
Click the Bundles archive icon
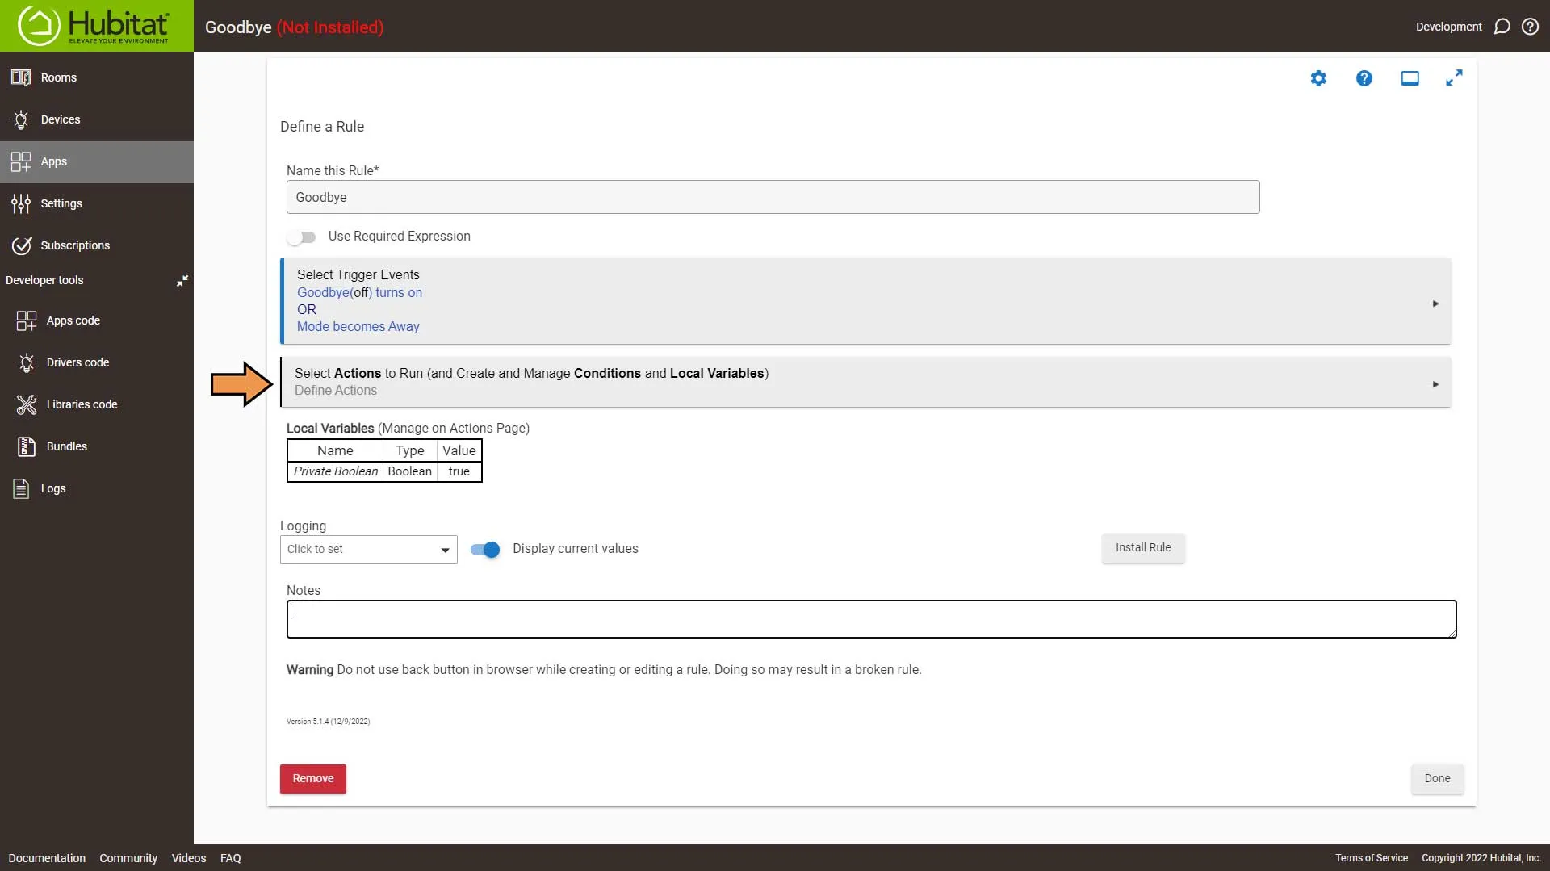click(x=27, y=446)
